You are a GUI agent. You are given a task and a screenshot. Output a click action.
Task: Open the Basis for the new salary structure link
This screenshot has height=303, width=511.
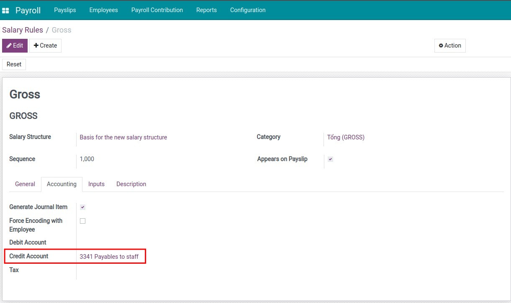pos(123,137)
